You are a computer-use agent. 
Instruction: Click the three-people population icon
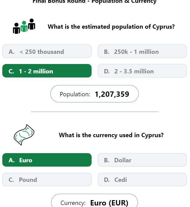24,26
